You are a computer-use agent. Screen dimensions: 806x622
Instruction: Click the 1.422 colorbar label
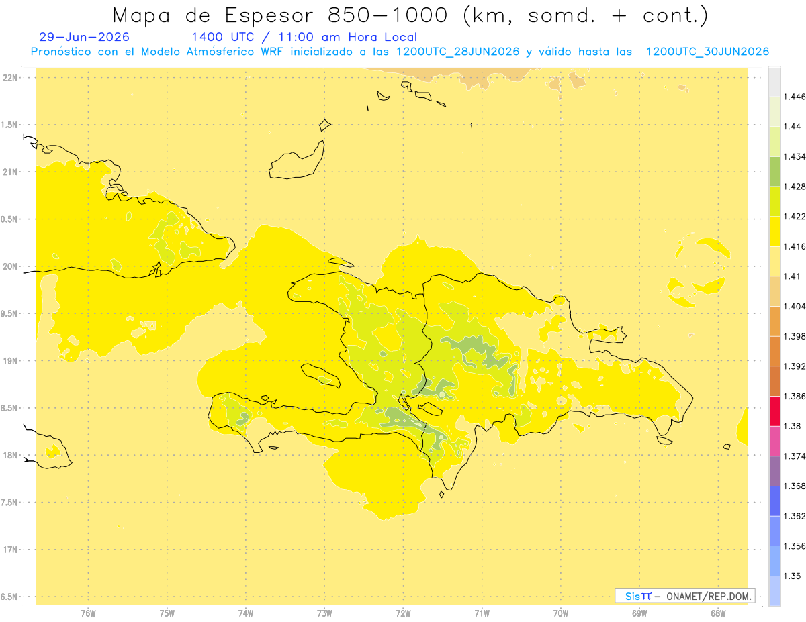pyautogui.click(x=794, y=216)
